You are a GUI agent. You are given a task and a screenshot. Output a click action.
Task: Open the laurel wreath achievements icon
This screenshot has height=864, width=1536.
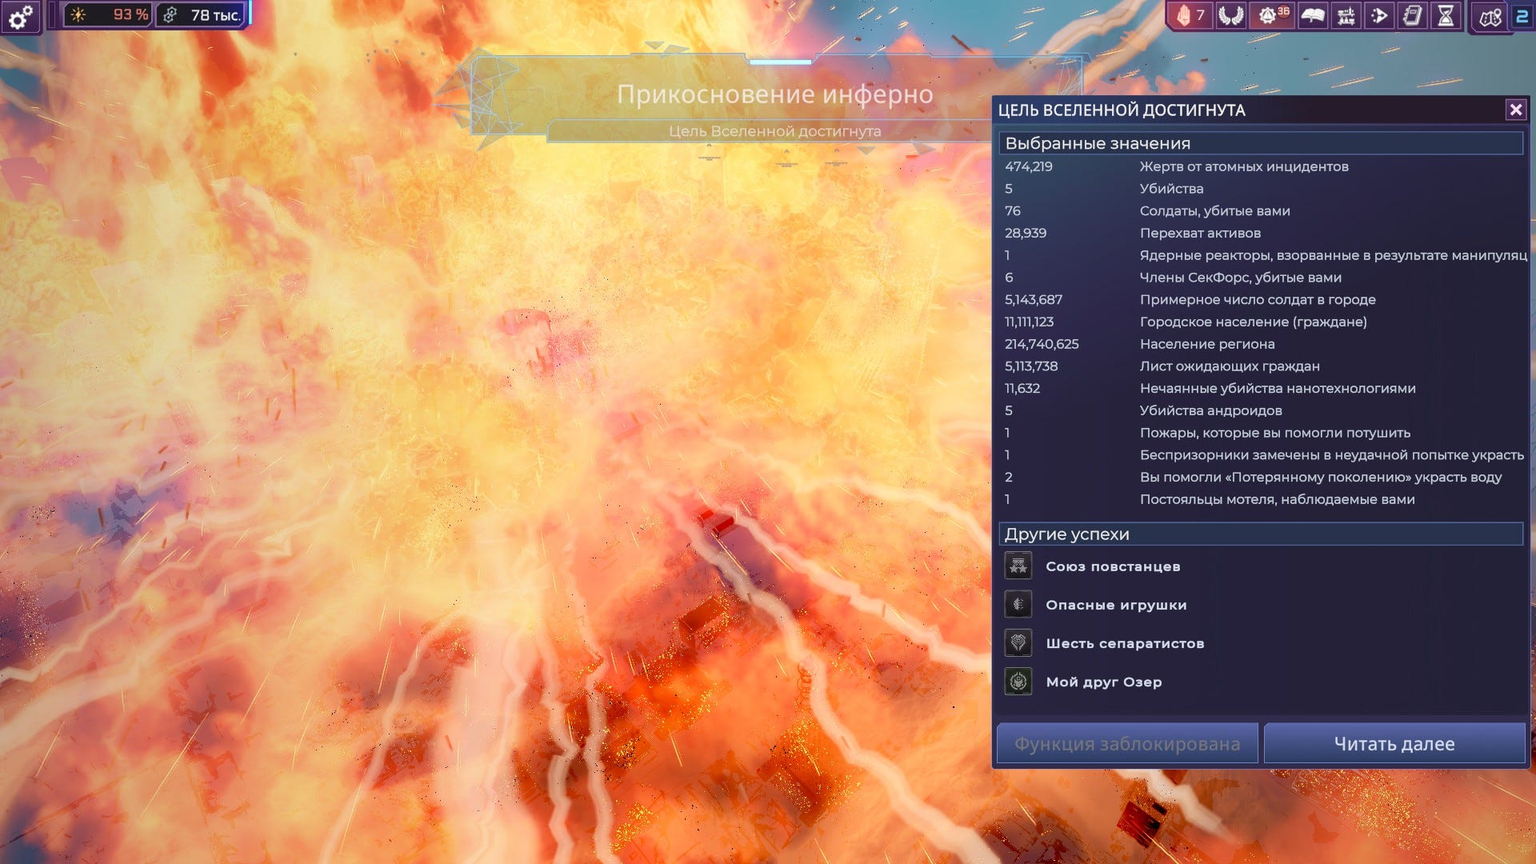click(1230, 15)
